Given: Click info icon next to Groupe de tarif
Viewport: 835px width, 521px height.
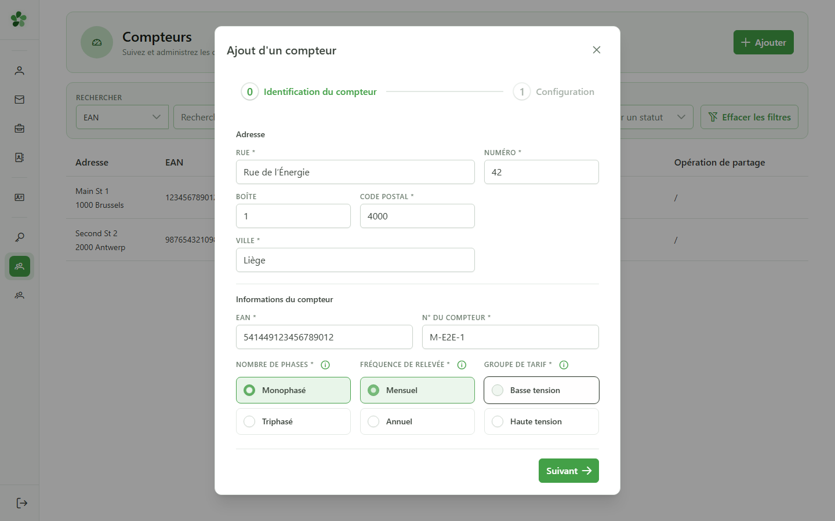Looking at the screenshot, I should [x=564, y=365].
